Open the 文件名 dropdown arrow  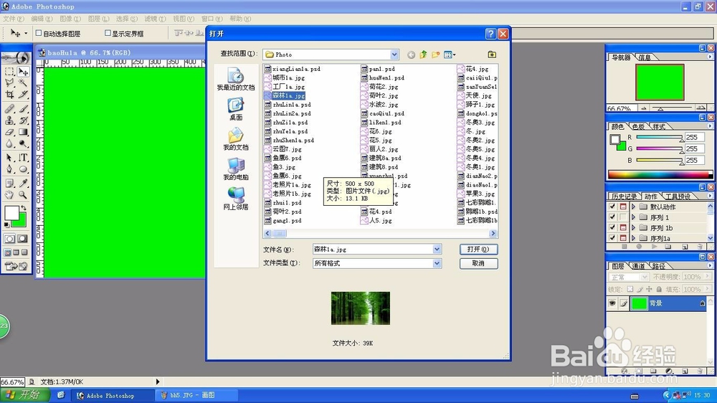437,250
